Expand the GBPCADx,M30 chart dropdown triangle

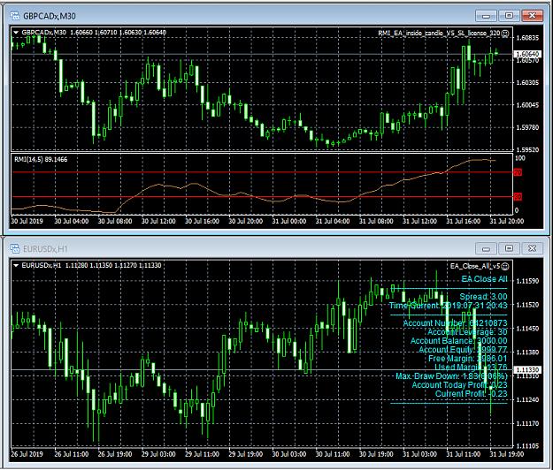click(16, 33)
